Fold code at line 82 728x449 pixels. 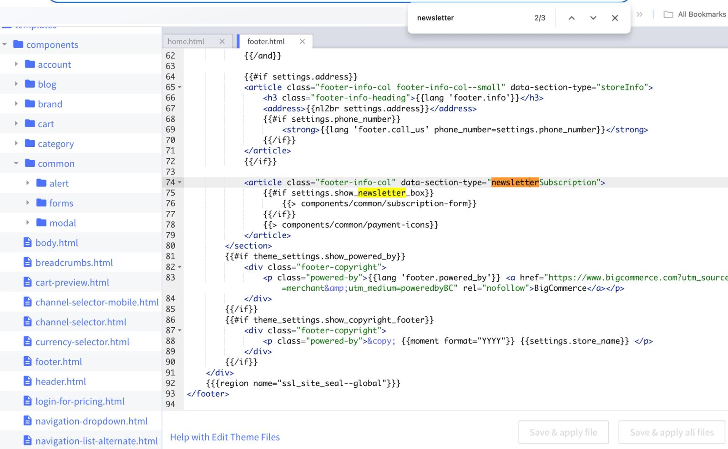click(180, 267)
